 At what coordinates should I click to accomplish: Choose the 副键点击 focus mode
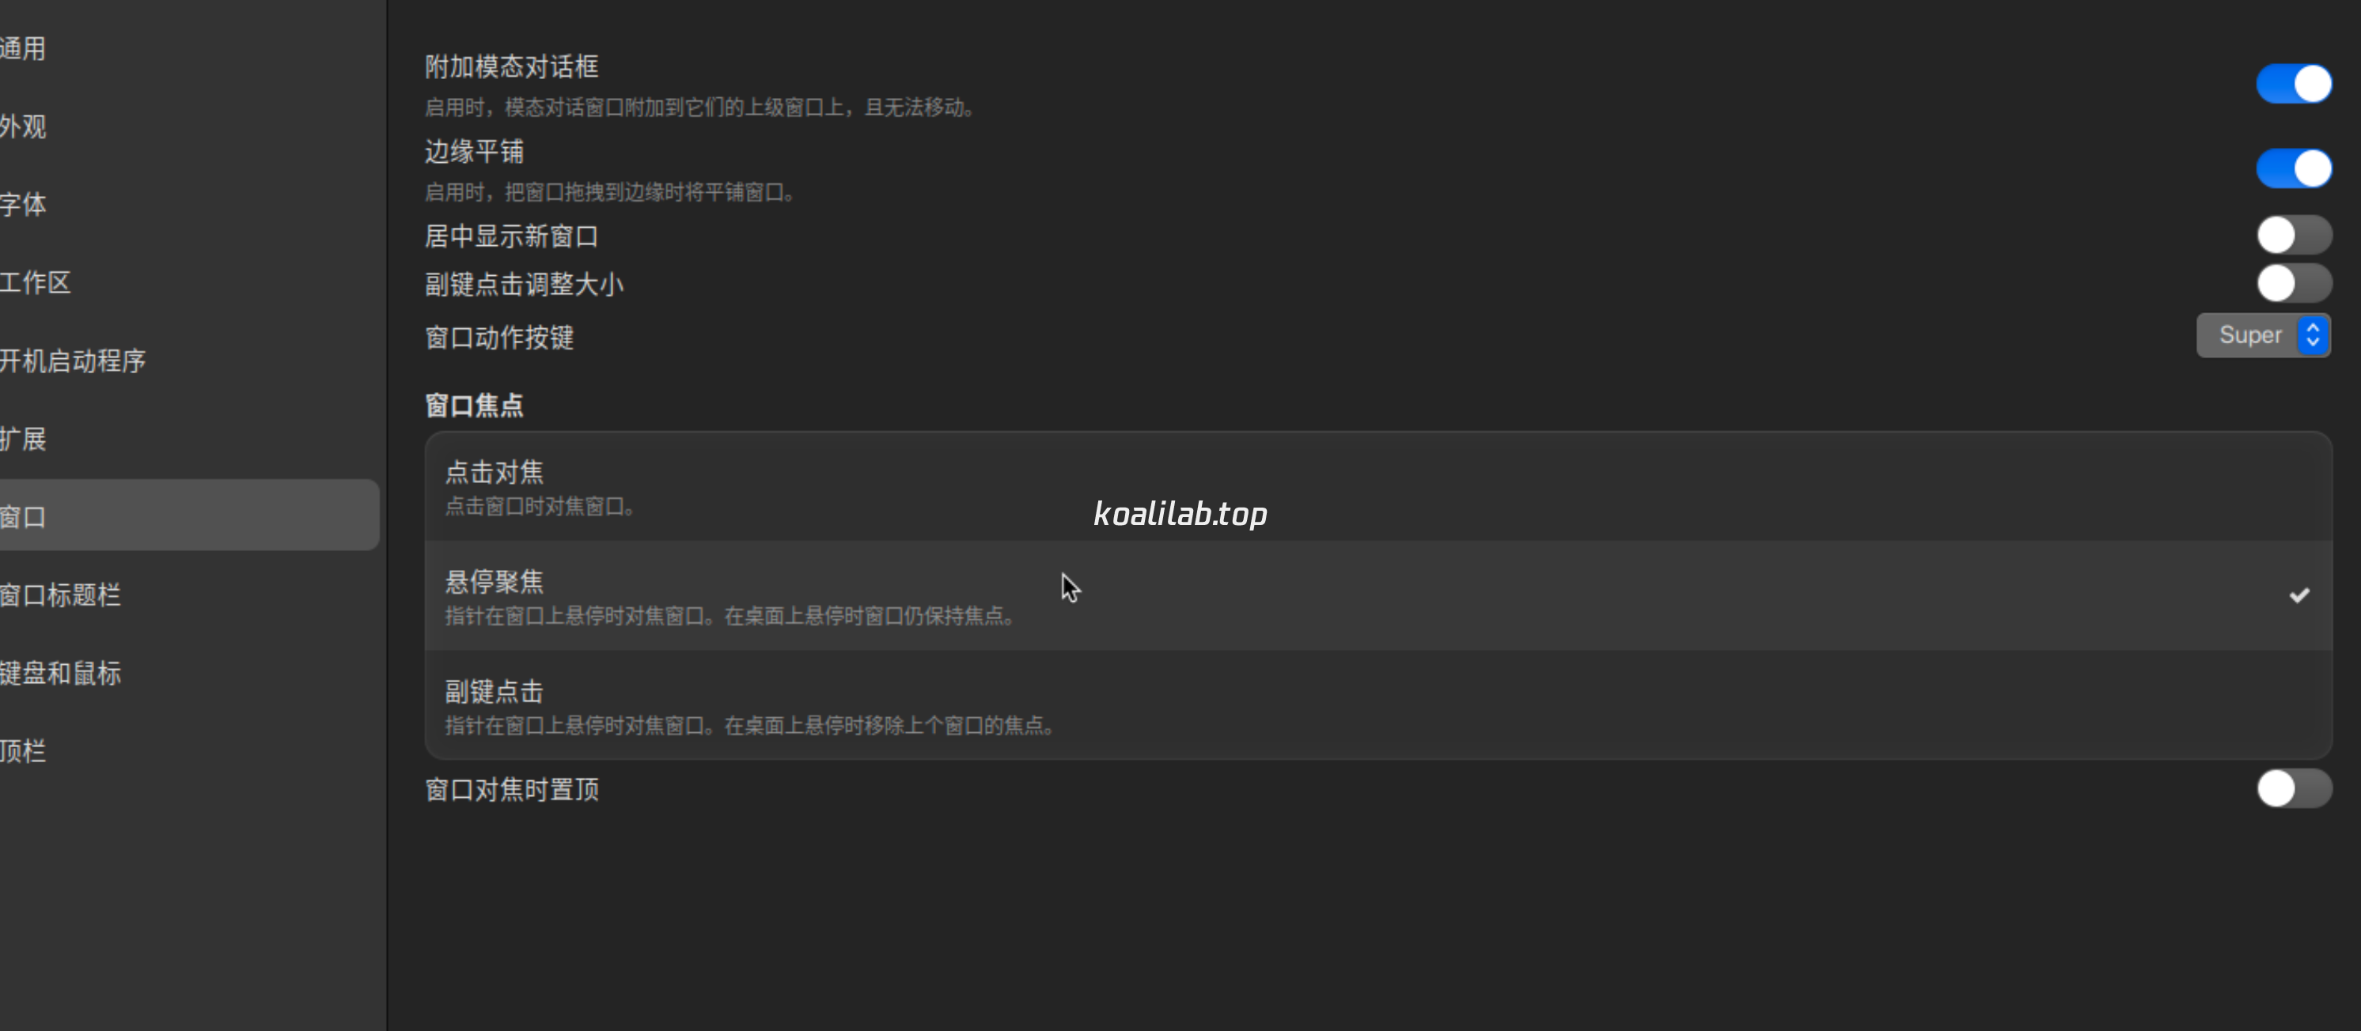coord(1378,705)
